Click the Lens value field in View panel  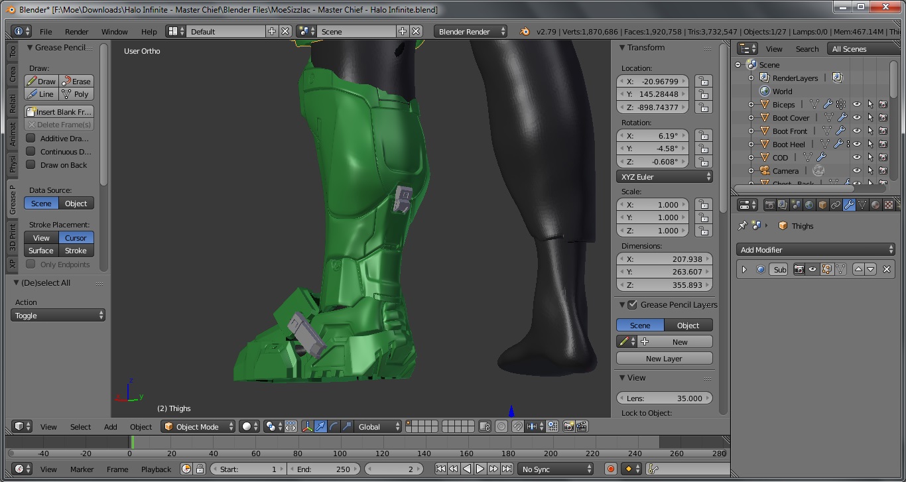coord(664,398)
